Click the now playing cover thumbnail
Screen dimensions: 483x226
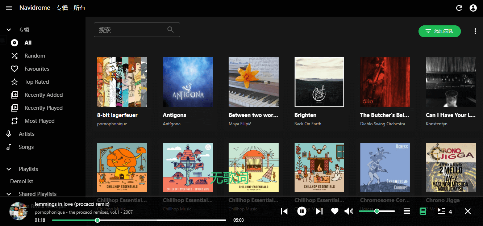coord(18,211)
